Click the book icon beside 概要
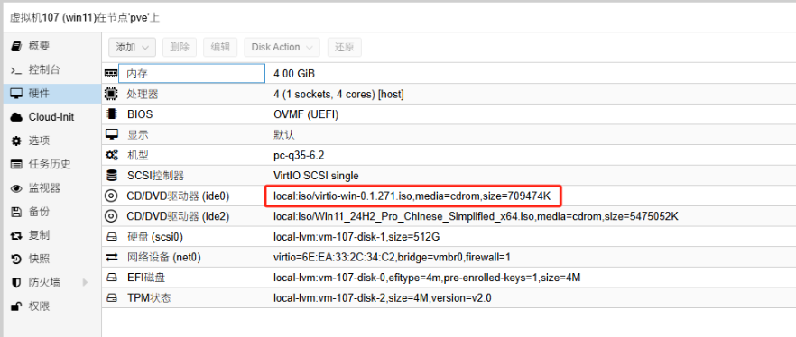796x337 pixels. (x=16, y=46)
